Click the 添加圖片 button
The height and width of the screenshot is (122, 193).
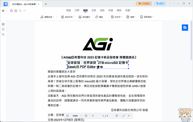click(x=84, y=17)
